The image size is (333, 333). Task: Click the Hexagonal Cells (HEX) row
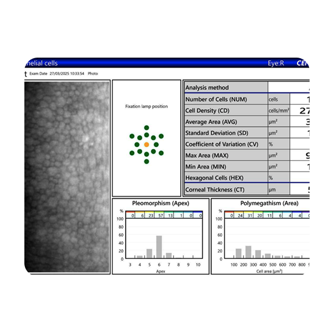pyautogui.click(x=226, y=177)
